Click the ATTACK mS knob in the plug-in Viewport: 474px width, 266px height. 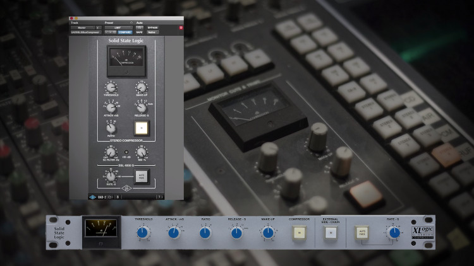click(111, 107)
